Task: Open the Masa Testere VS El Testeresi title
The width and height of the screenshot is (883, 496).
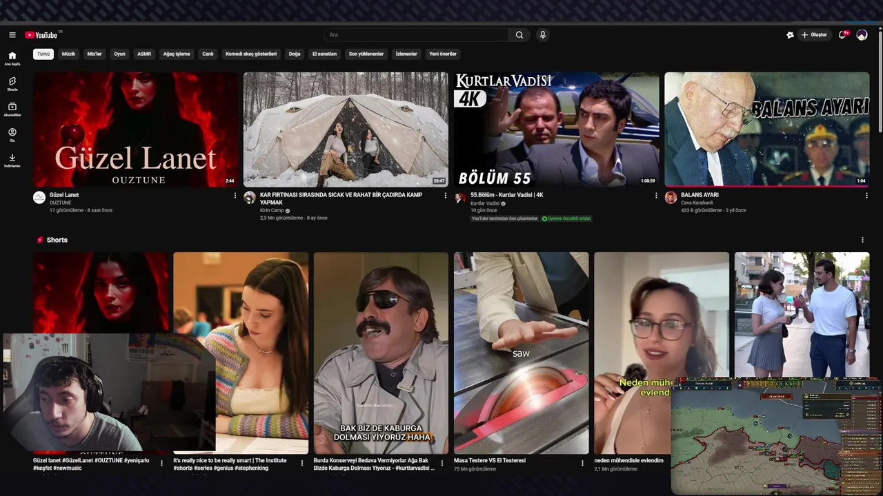Action: click(490, 460)
